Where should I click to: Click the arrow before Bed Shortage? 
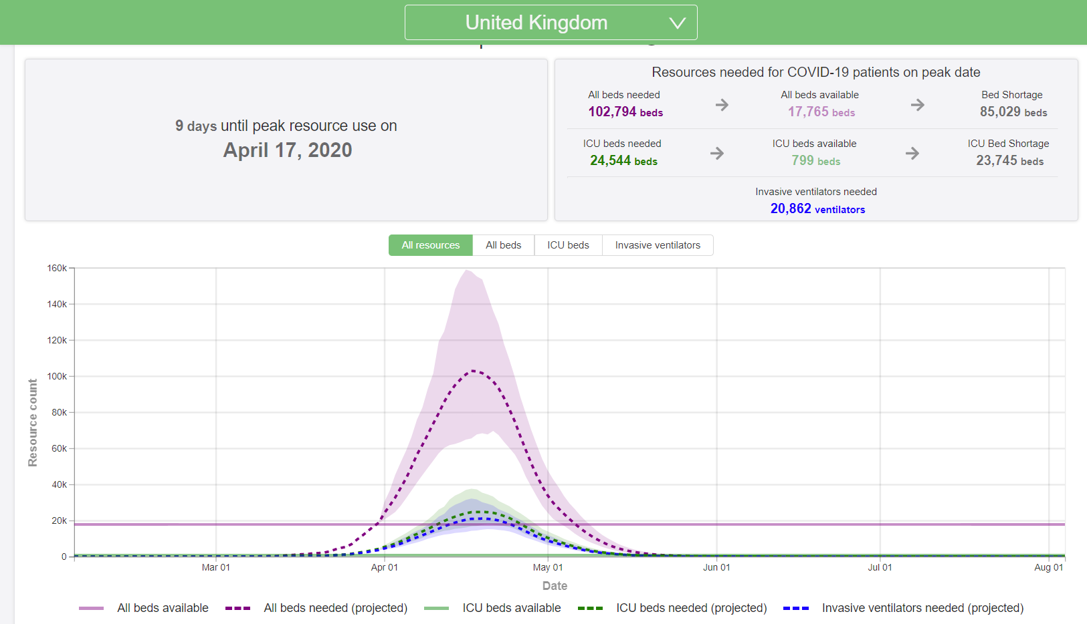[x=917, y=105]
